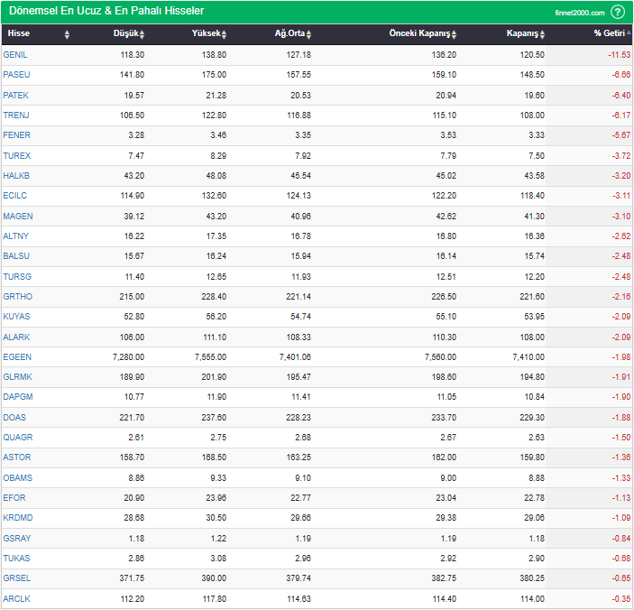Image resolution: width=634 pixels, height=610 pixels.
Task: Open EGEEN stock page
Action: 17,357
